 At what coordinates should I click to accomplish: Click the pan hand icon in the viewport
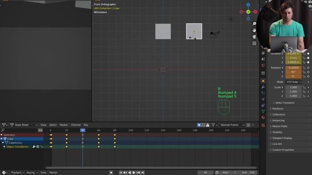click(x=254, y=30)
